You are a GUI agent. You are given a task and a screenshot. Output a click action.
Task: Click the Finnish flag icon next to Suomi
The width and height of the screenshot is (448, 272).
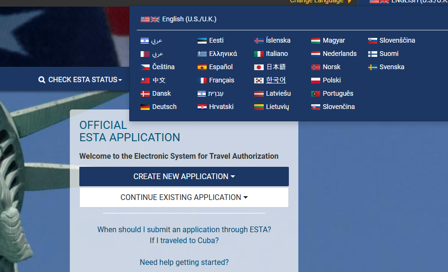tap(372, 54)
